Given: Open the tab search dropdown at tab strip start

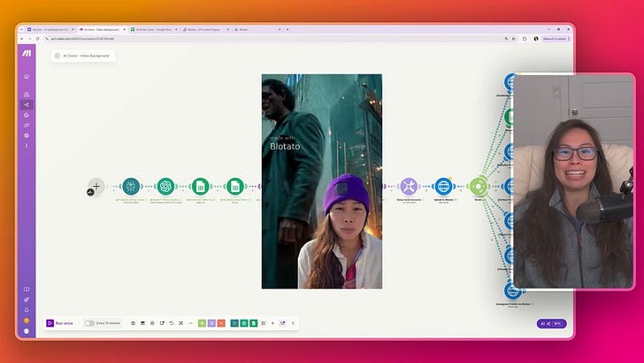Looking at the screenshot, I should pyautogui.click(x=21, y=29).
